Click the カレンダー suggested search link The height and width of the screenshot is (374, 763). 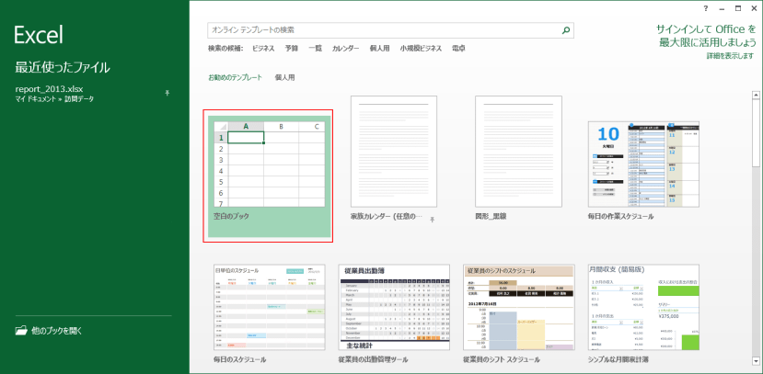pos(345,48)
